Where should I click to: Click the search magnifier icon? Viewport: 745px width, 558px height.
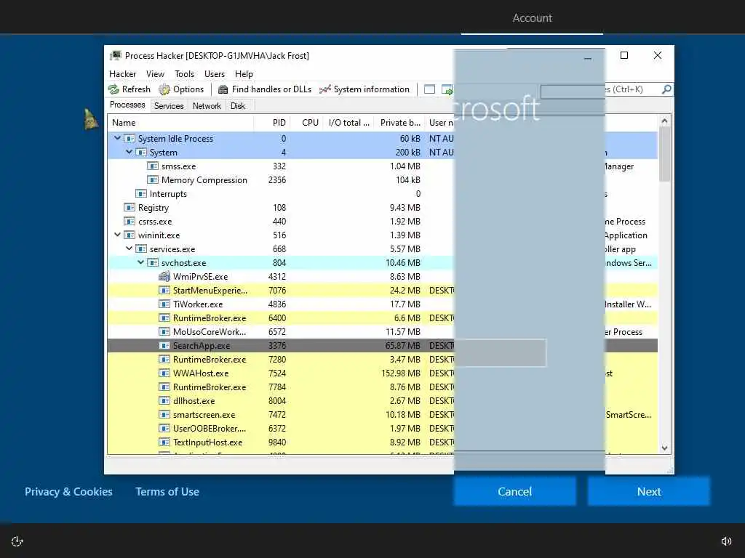(x=666, y=89)
